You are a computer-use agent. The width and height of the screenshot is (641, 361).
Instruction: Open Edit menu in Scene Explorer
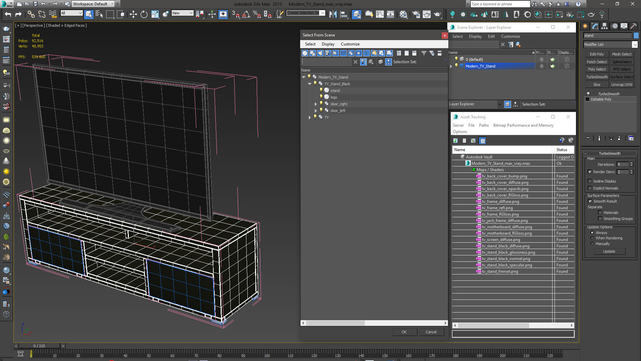coord(491,36)
